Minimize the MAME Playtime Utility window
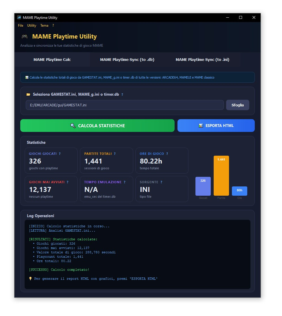Image resolution: width=282 pixels, height=316 pixels. pos(228,17)
